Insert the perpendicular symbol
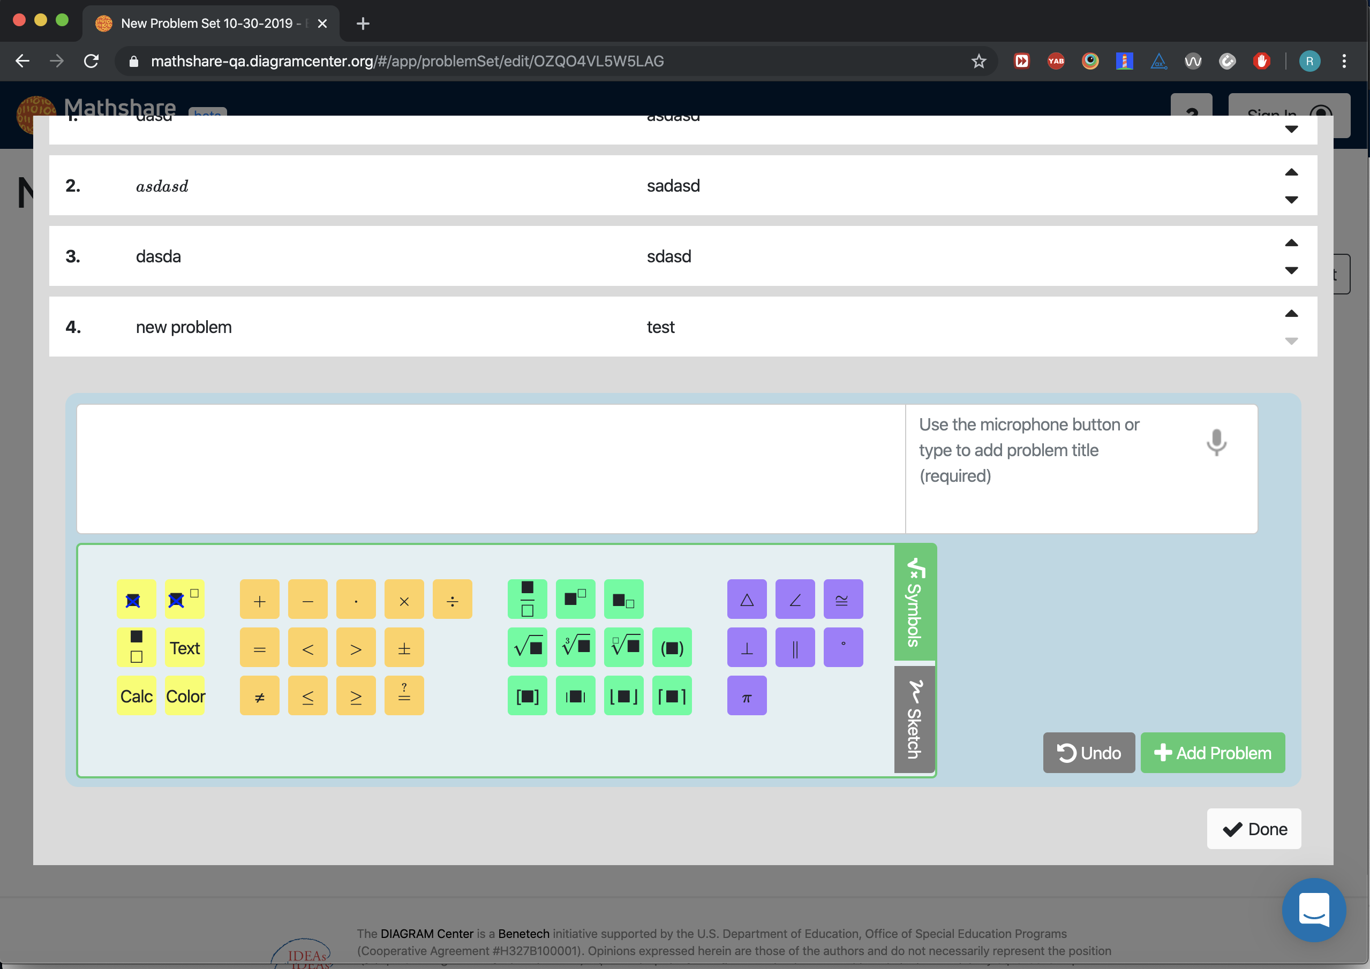The width and height of the screenshot is (1370, 969). coord(747,647)
